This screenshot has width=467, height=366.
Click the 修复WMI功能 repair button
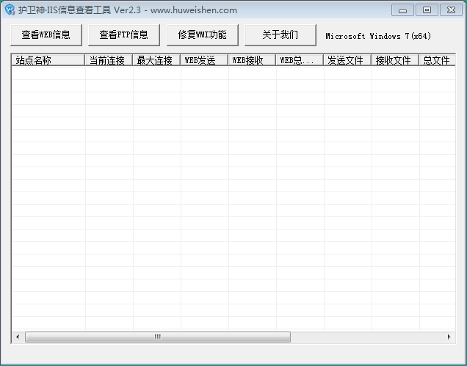(x=202, y=35)
